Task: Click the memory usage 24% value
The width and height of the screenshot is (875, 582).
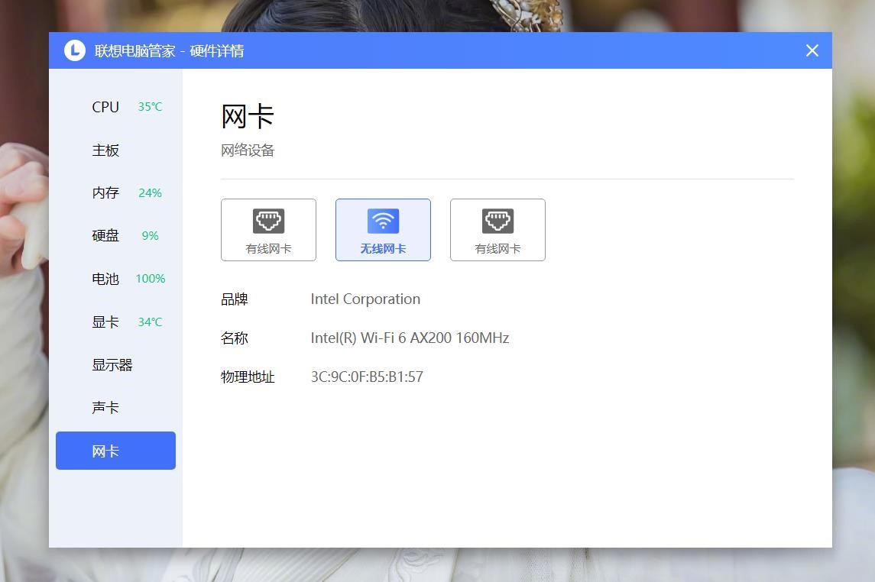Action: (150, 193)
